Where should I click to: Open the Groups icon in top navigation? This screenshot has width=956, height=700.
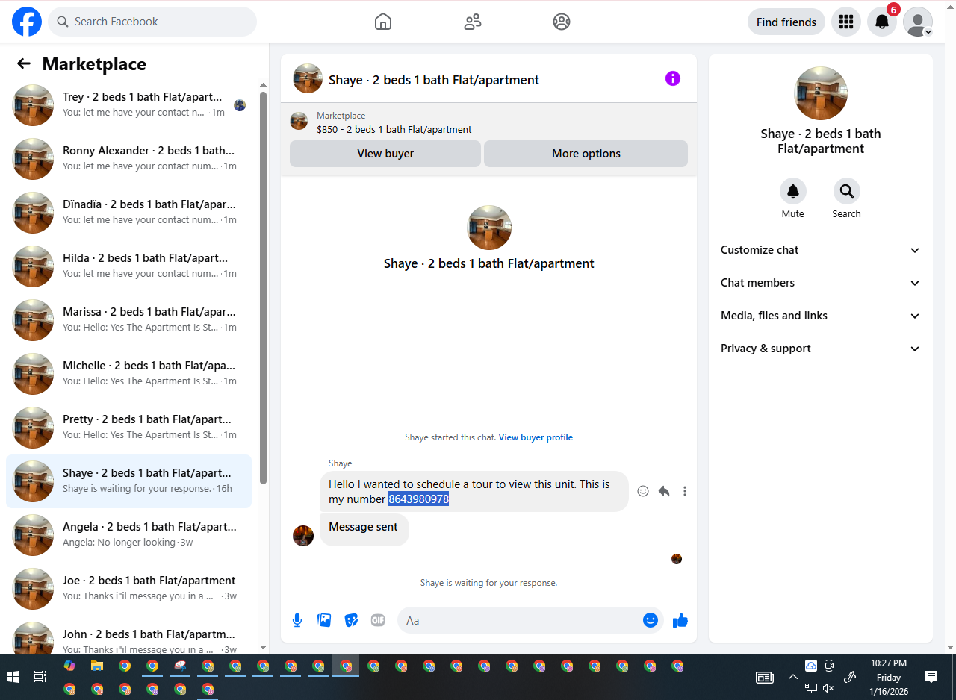click(x=562, y=22)
